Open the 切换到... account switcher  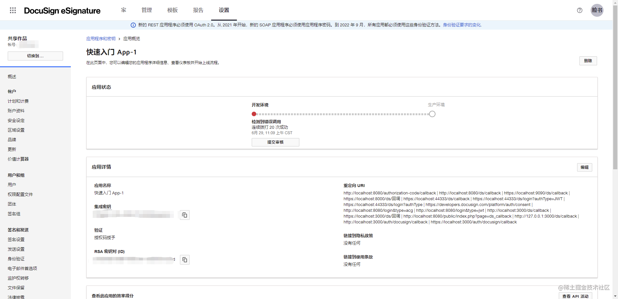click(35, 56)
